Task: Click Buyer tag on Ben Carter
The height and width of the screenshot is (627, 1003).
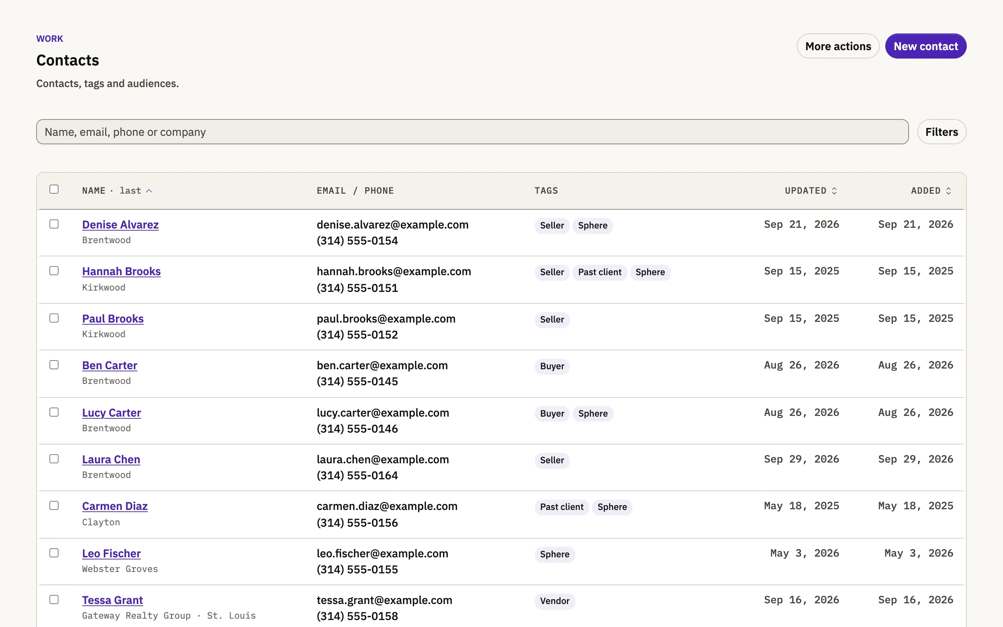Action: click(552, 366)
